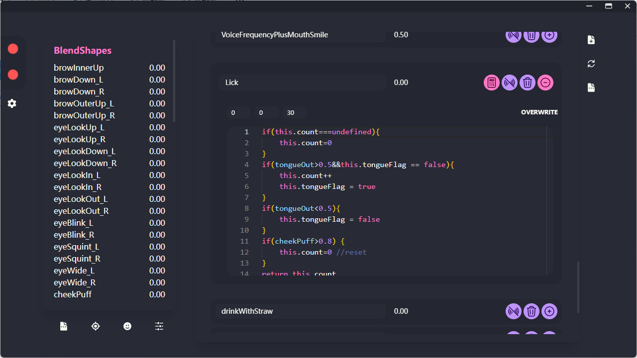This screenshot has height=358, width=637.
Task: Open the smiley face tab
Action: 127,326
